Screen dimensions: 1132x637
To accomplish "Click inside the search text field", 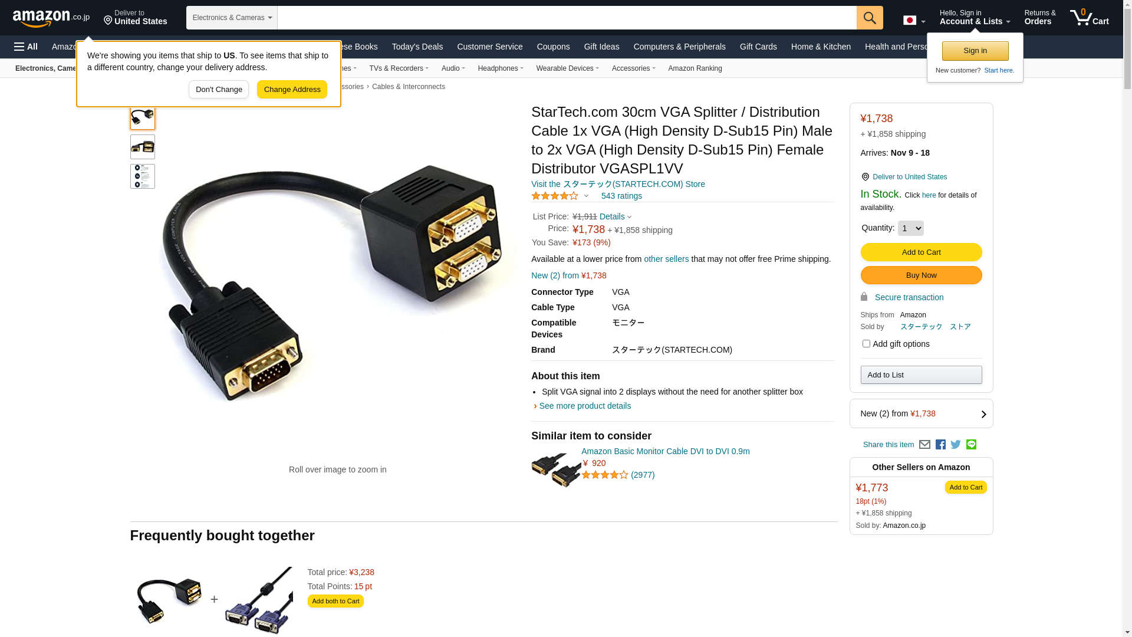I will (x=567, y=18).
